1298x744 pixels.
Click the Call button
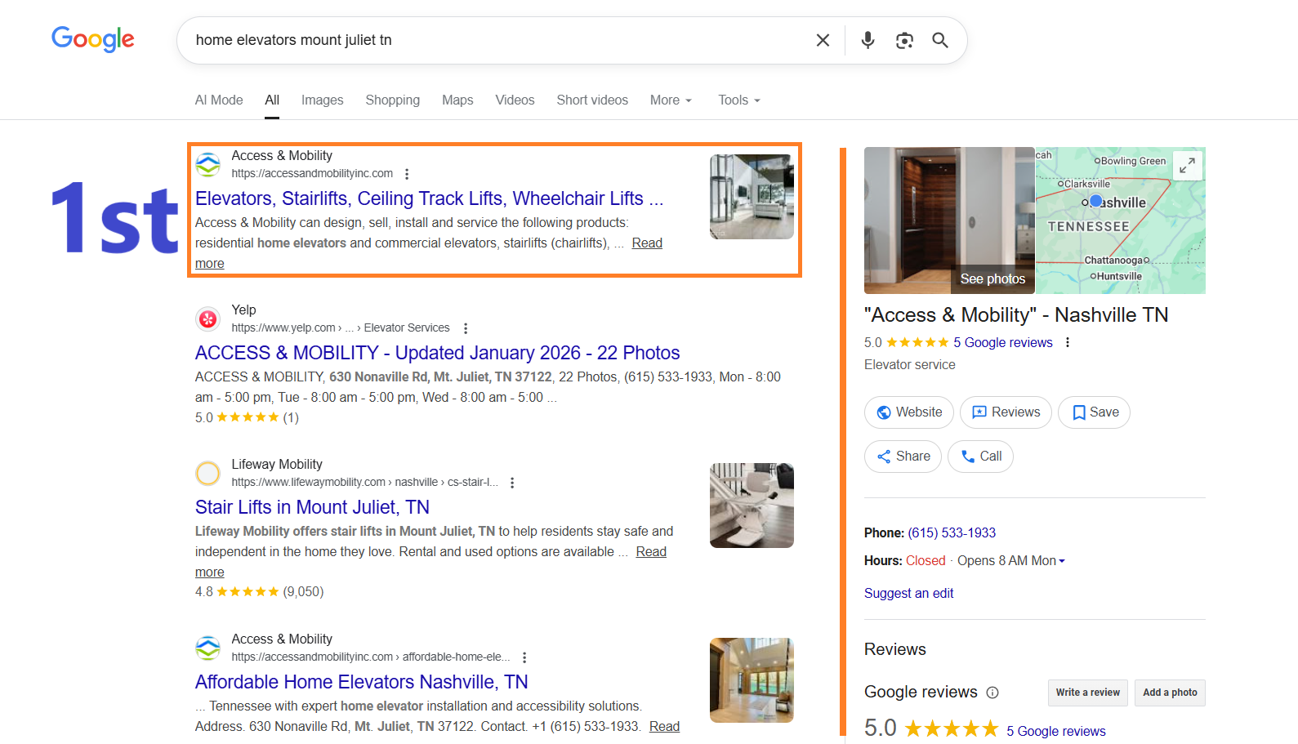click(x=981, y=457)
